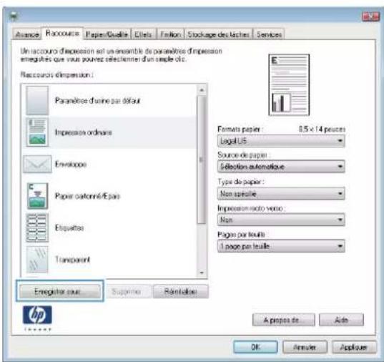384x362 pixels.
Task: Select 'Impression ordinaire' list entry text
Action: coord(84,132)
